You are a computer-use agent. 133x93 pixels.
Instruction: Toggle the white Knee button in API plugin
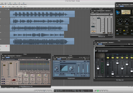pyautogui.click(x=117, y=30)
